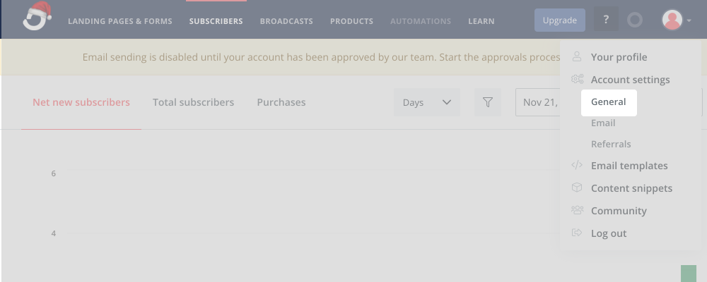This screenshot has width=707, height=282.
Task: Click the circular status indicator icon
Action: 635,20
